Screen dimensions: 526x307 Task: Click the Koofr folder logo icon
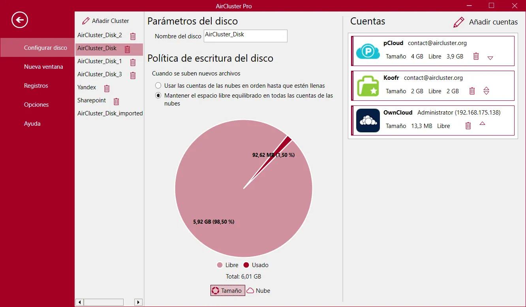tap(368, 86)
